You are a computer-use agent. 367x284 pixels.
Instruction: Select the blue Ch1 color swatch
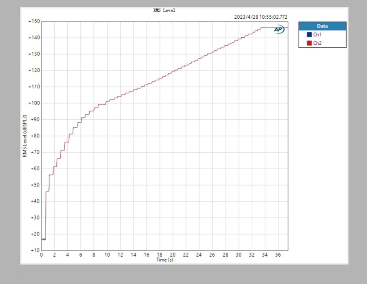(309, 35)
